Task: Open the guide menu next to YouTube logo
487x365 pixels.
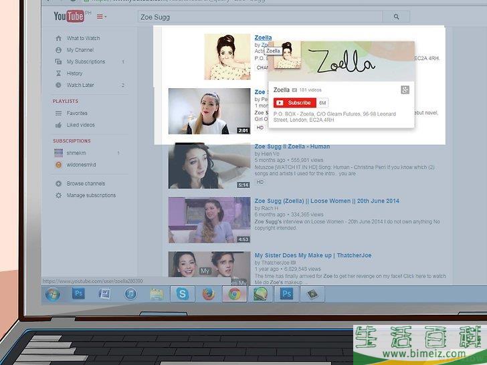Action: pos(102,17)
